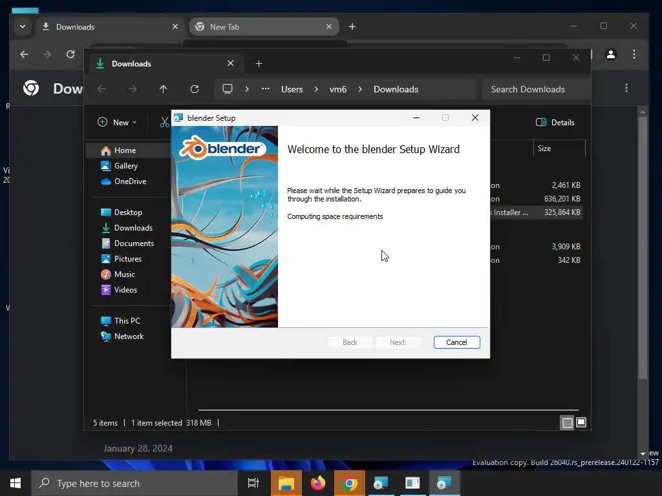Open a new Chrome tab
This screenshot has height=496, width=662.
(x=352, y=26)
